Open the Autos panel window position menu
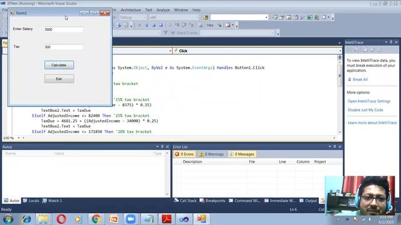Viewport: 401px width, 225px height. pos(157,147)
